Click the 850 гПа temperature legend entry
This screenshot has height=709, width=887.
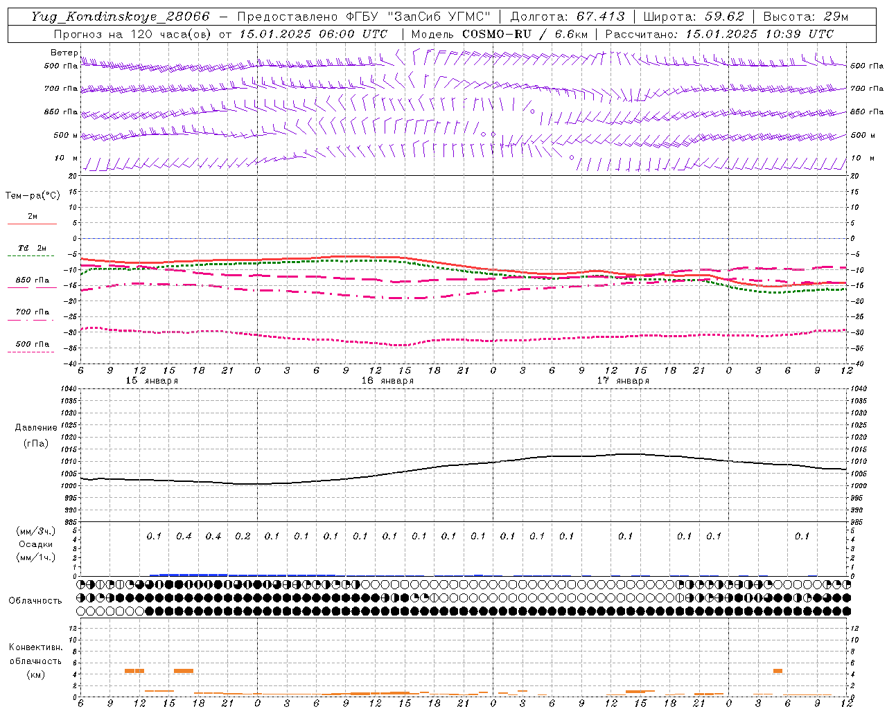pos(33,280)
